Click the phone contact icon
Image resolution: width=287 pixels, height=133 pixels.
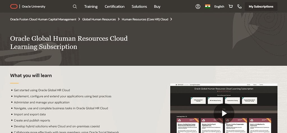(239, 6)
